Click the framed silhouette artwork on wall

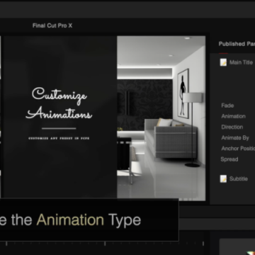tap(183, 93)
